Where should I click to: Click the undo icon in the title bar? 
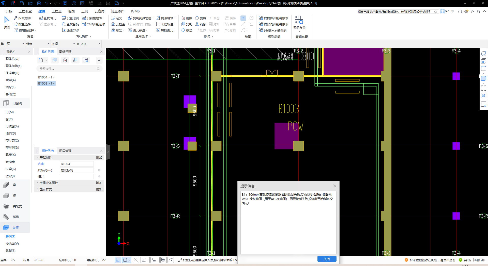tap(47, 3)
